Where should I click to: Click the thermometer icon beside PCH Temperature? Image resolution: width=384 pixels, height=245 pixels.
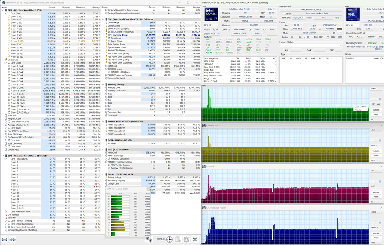click(106, 125)
